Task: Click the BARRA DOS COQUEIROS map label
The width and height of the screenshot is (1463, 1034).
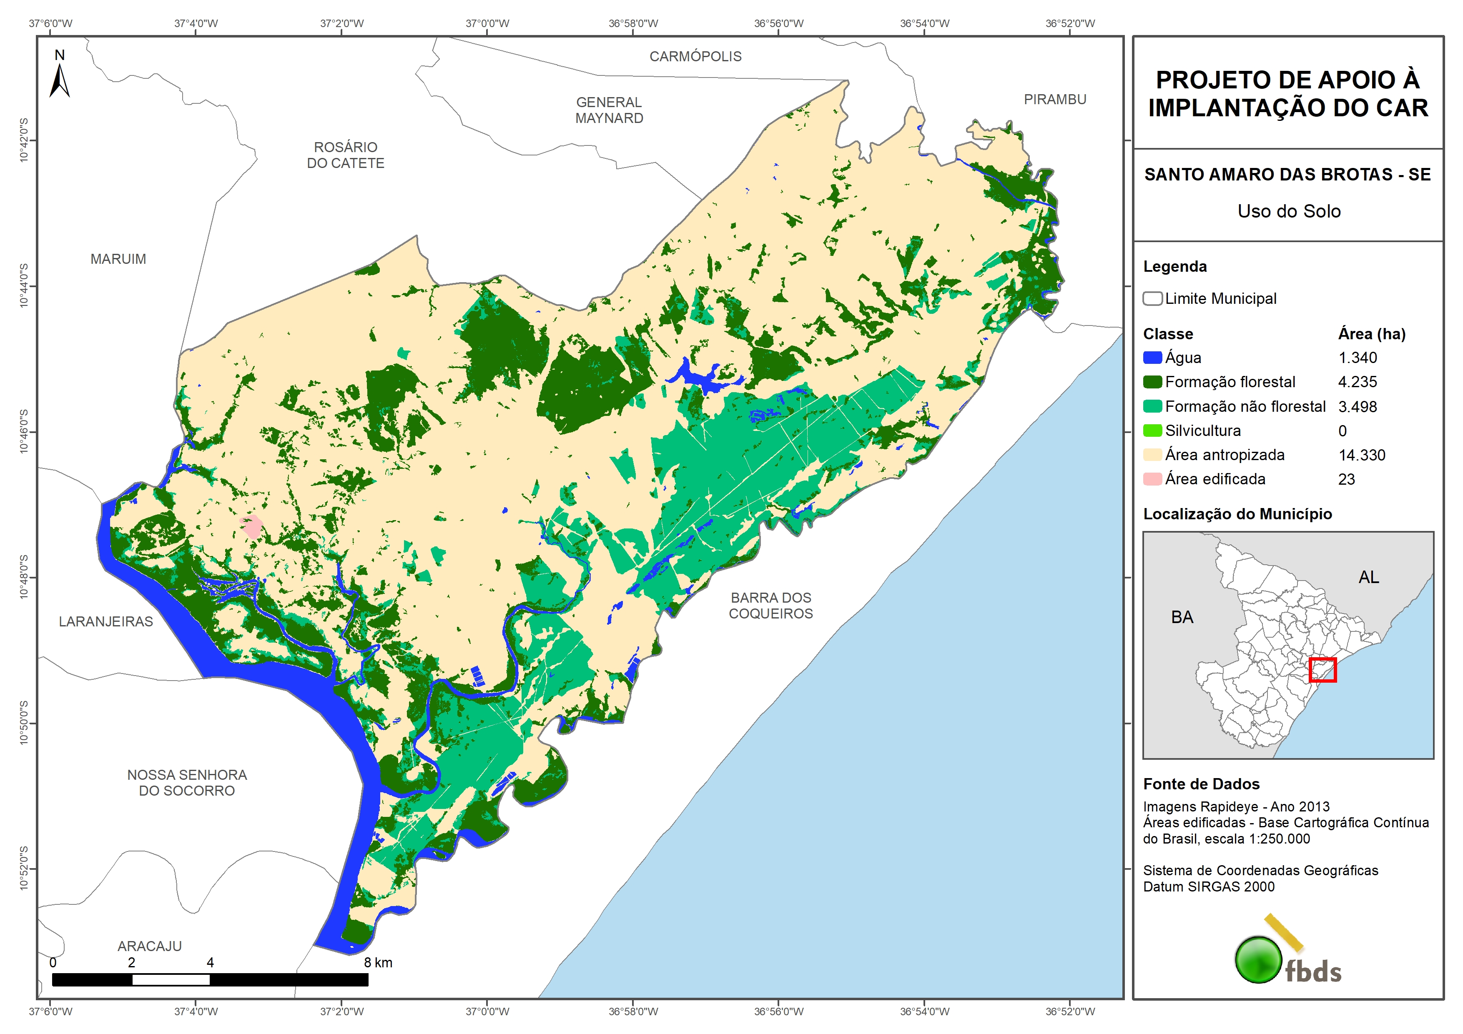Action: 770,605
